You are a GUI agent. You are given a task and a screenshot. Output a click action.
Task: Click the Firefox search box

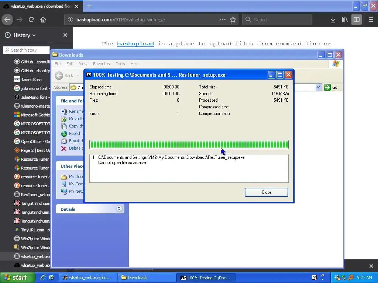pos(277,20)
